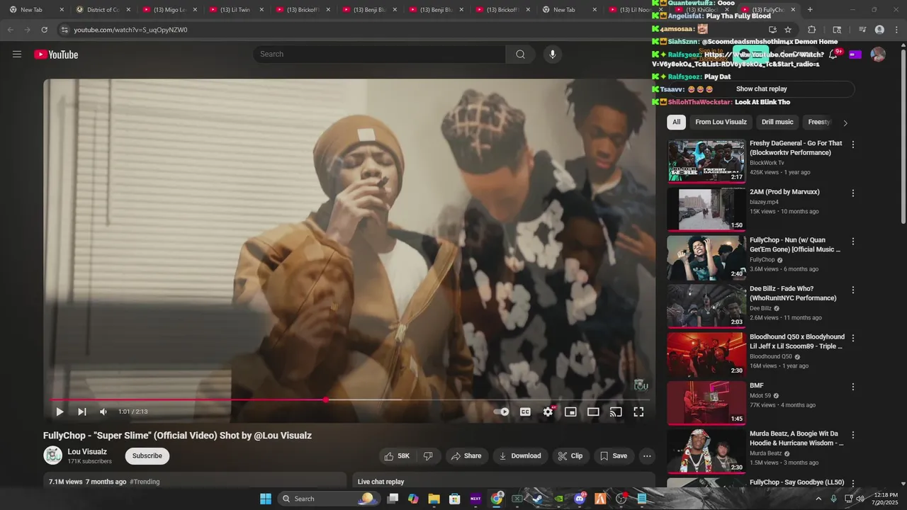The width and height of the screenshot is (907, 510).
Task: Click the magnifier search button beside the search box
Action: [x=520, y=55]
